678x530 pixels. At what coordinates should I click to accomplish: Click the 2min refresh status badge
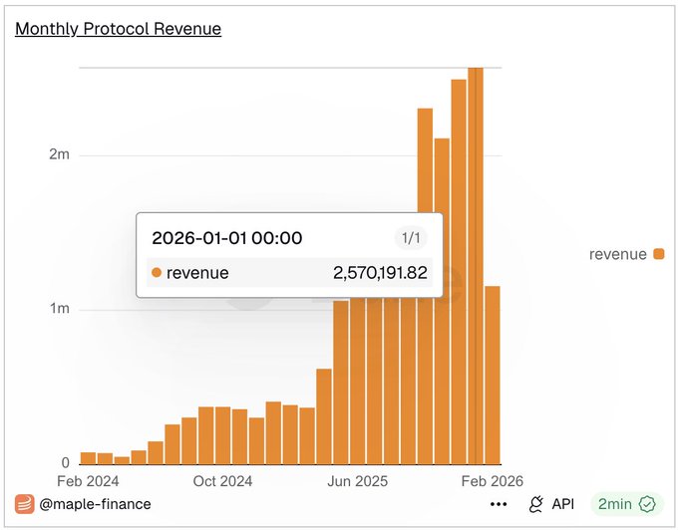pos(626,504)
